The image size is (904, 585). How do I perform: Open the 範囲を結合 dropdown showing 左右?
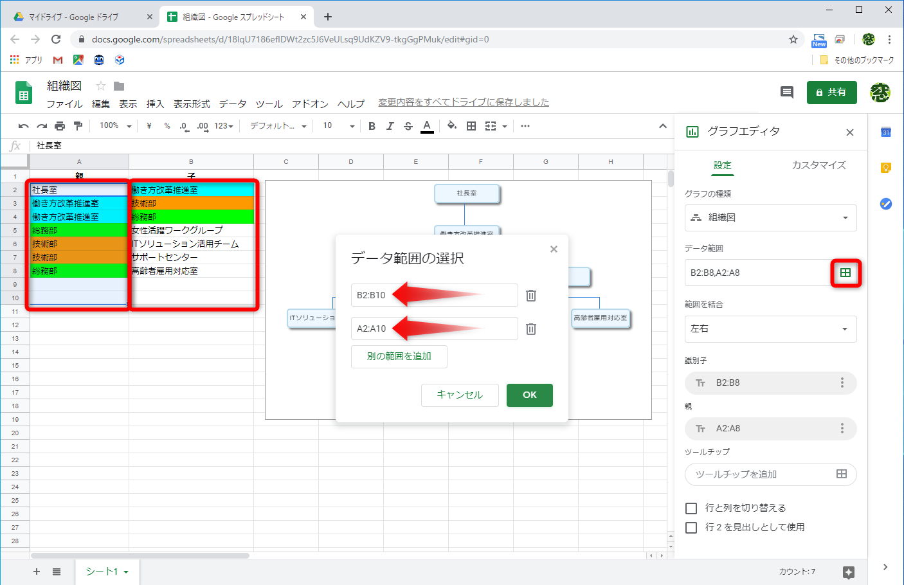click(770, 329)
